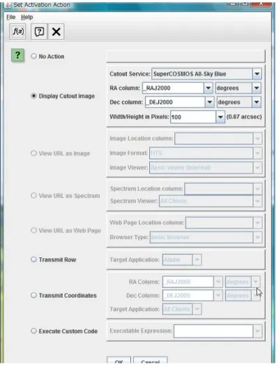276x366 pixels.
Task: Click the green question mark help icon
Action: [17, 55]
